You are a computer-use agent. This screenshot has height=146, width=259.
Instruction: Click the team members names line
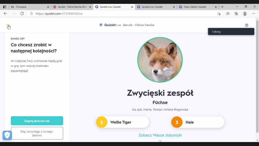coord(160,109)
